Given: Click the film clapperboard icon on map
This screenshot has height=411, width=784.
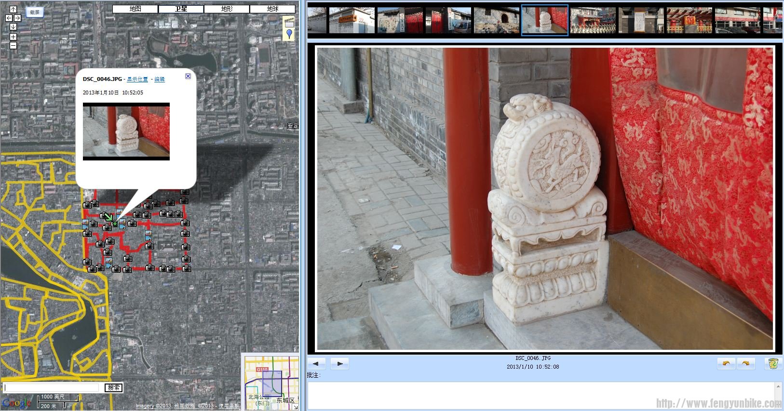Looking at the screenshot, I should tap(289, 21).
